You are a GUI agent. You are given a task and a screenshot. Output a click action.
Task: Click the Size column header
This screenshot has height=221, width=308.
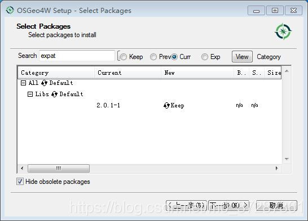[273, 73]
